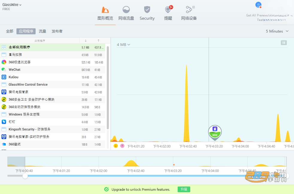Click the orange event dot in timeline overview

tap(174, 165)
